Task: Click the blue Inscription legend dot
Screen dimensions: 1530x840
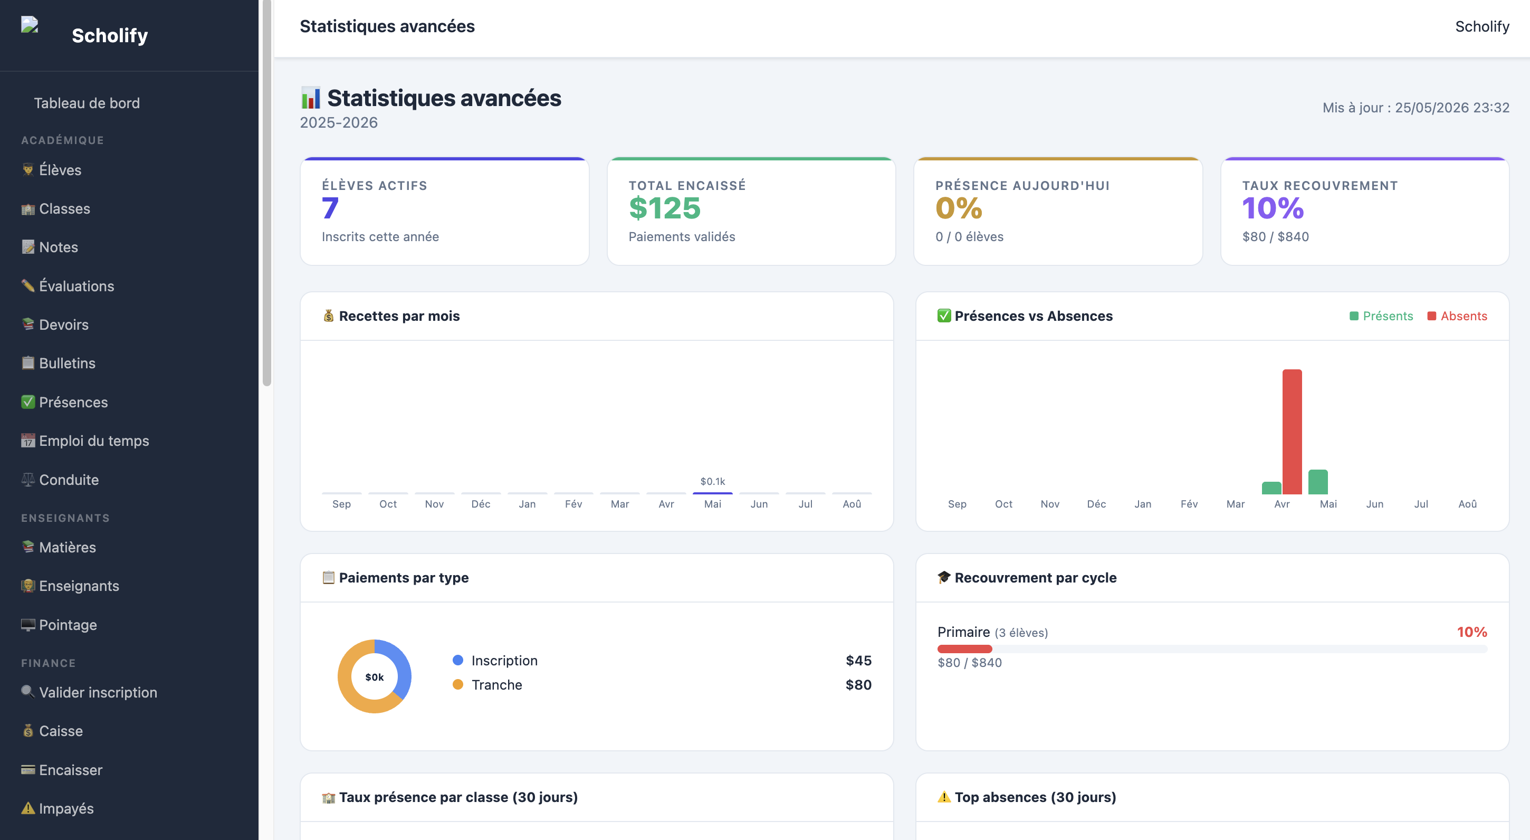Action: click(457, 660)
